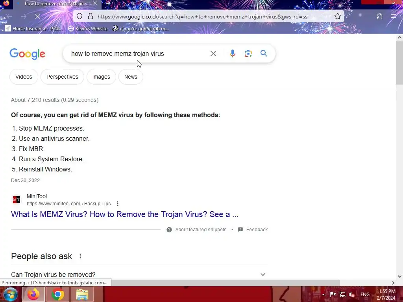Image resolution: width=403 pixels, height=302 pixels.
Task: Click the site security padlock icon
Action: point(91,17)
